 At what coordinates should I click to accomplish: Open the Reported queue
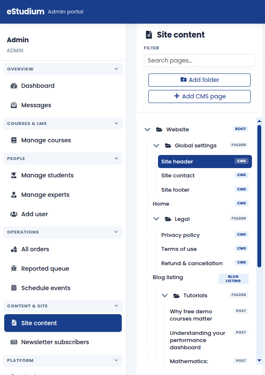point(63,269)
